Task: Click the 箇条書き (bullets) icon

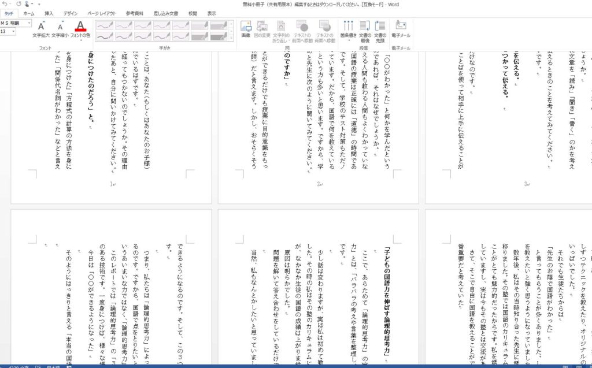Action: pos(348,27)
